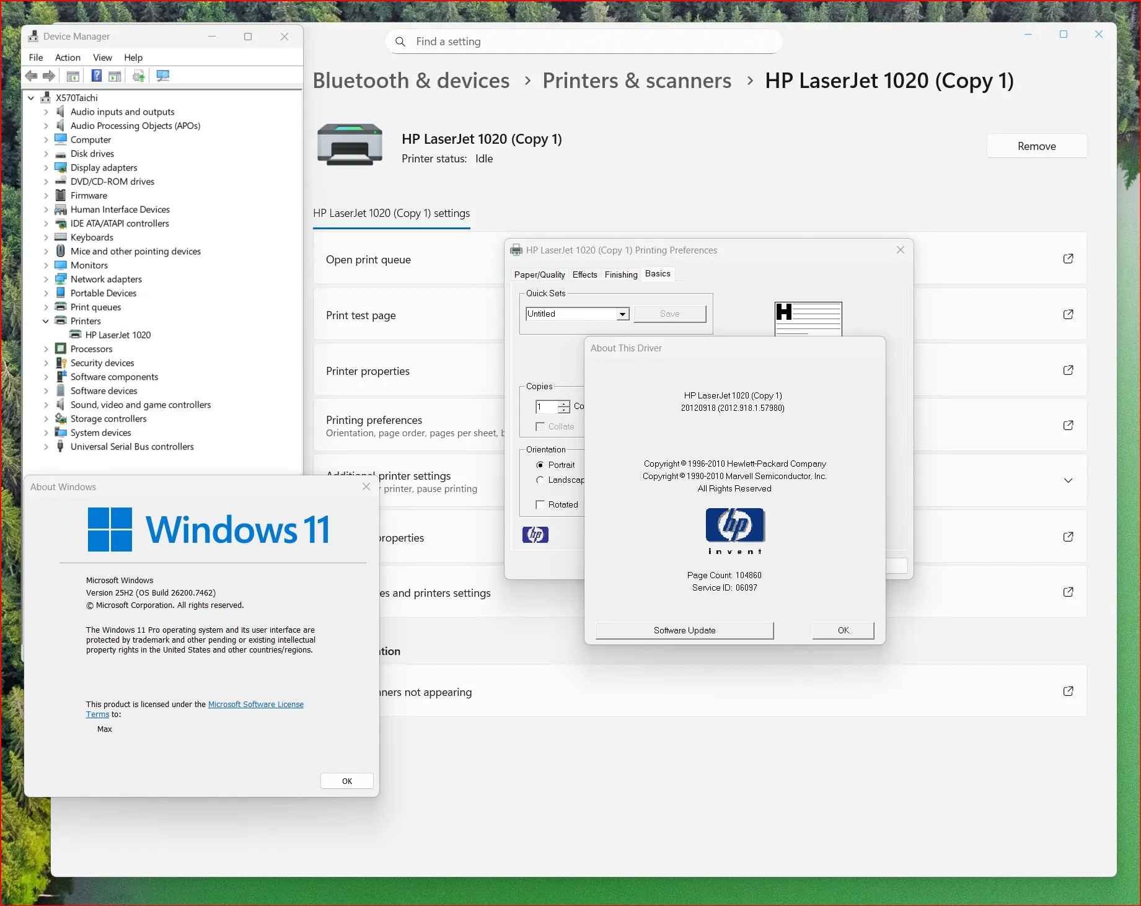
Task: Switch to the Paper/Quality tab
Action: 539,275
